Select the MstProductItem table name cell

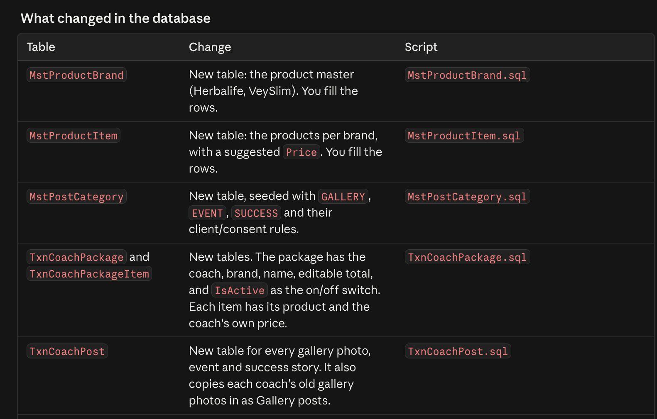(74, 136)
